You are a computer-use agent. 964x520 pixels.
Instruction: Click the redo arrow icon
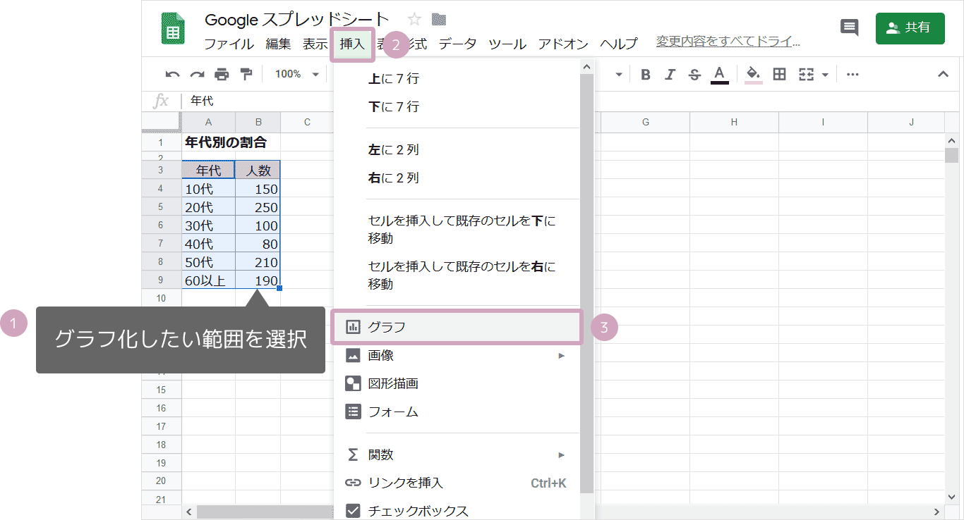(197, 75)
